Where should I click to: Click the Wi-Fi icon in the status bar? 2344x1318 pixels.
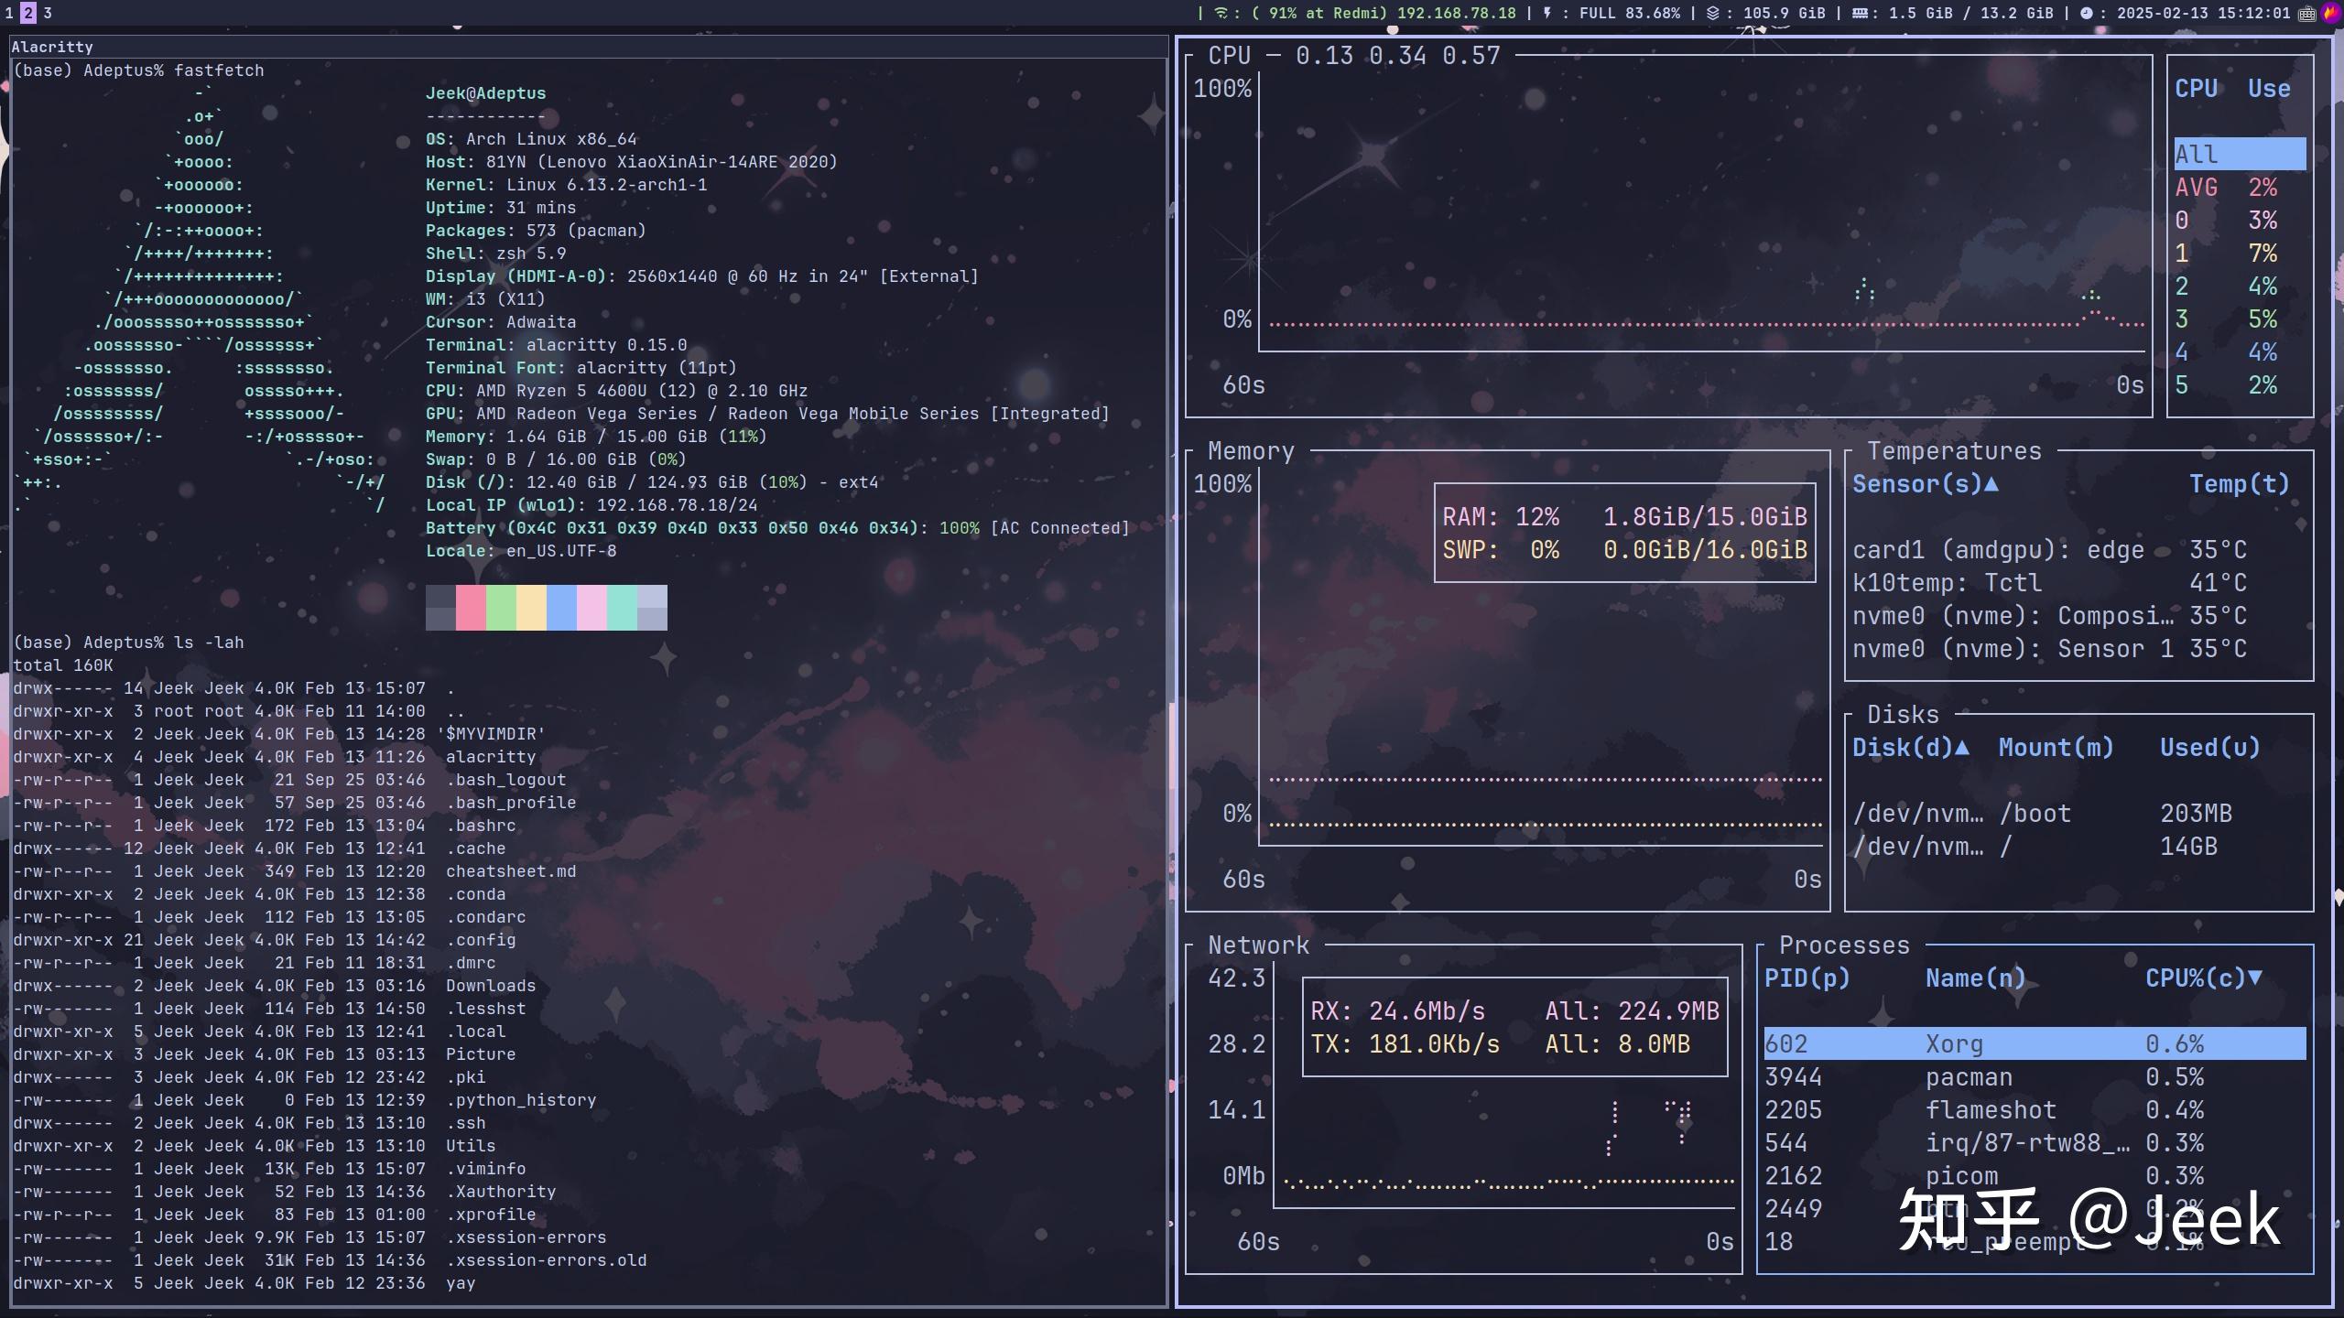coord(1220,14)
